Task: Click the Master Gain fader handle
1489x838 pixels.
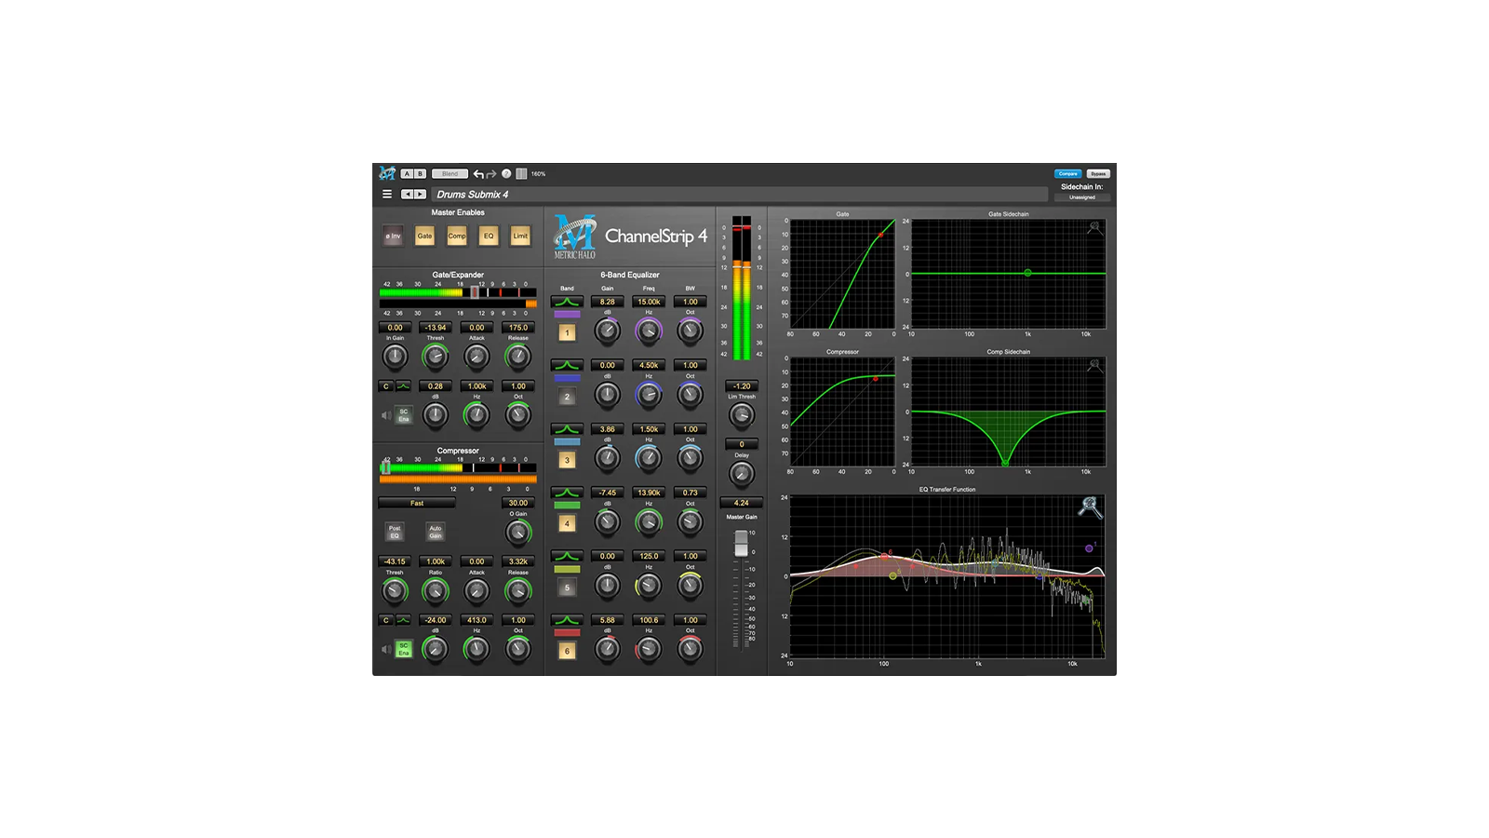Action: coord(741,543)
